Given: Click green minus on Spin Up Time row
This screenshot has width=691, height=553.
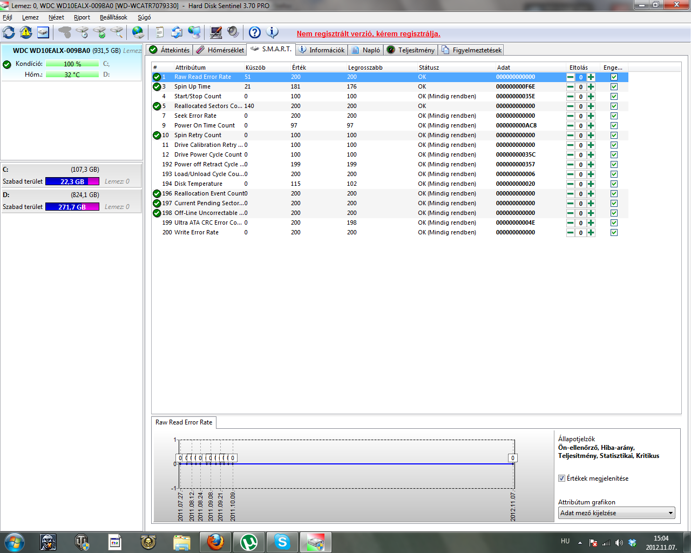Looking at the screenshot, I should pyautogui.click(x=570, y=87).
